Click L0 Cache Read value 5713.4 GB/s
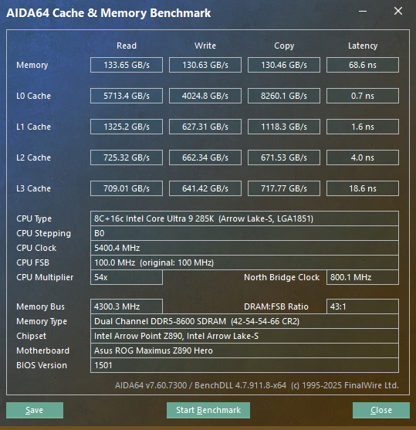Screen dimensions: 416x430 (x=127, y=96)
